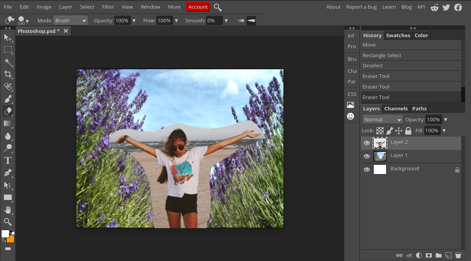Open the Learn link

click(x=389, y=7)
